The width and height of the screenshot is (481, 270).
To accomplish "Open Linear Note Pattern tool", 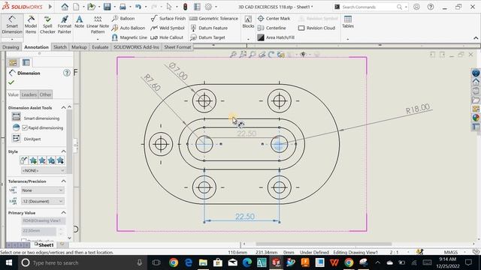I will [x=98, y=25].
